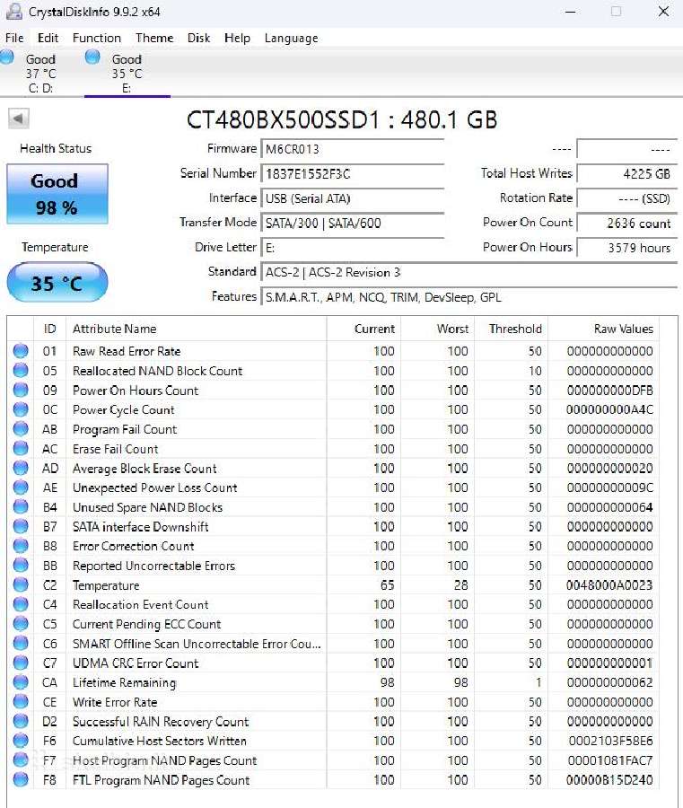Open the Disk menu
The image size is (683, 808).
199,38
